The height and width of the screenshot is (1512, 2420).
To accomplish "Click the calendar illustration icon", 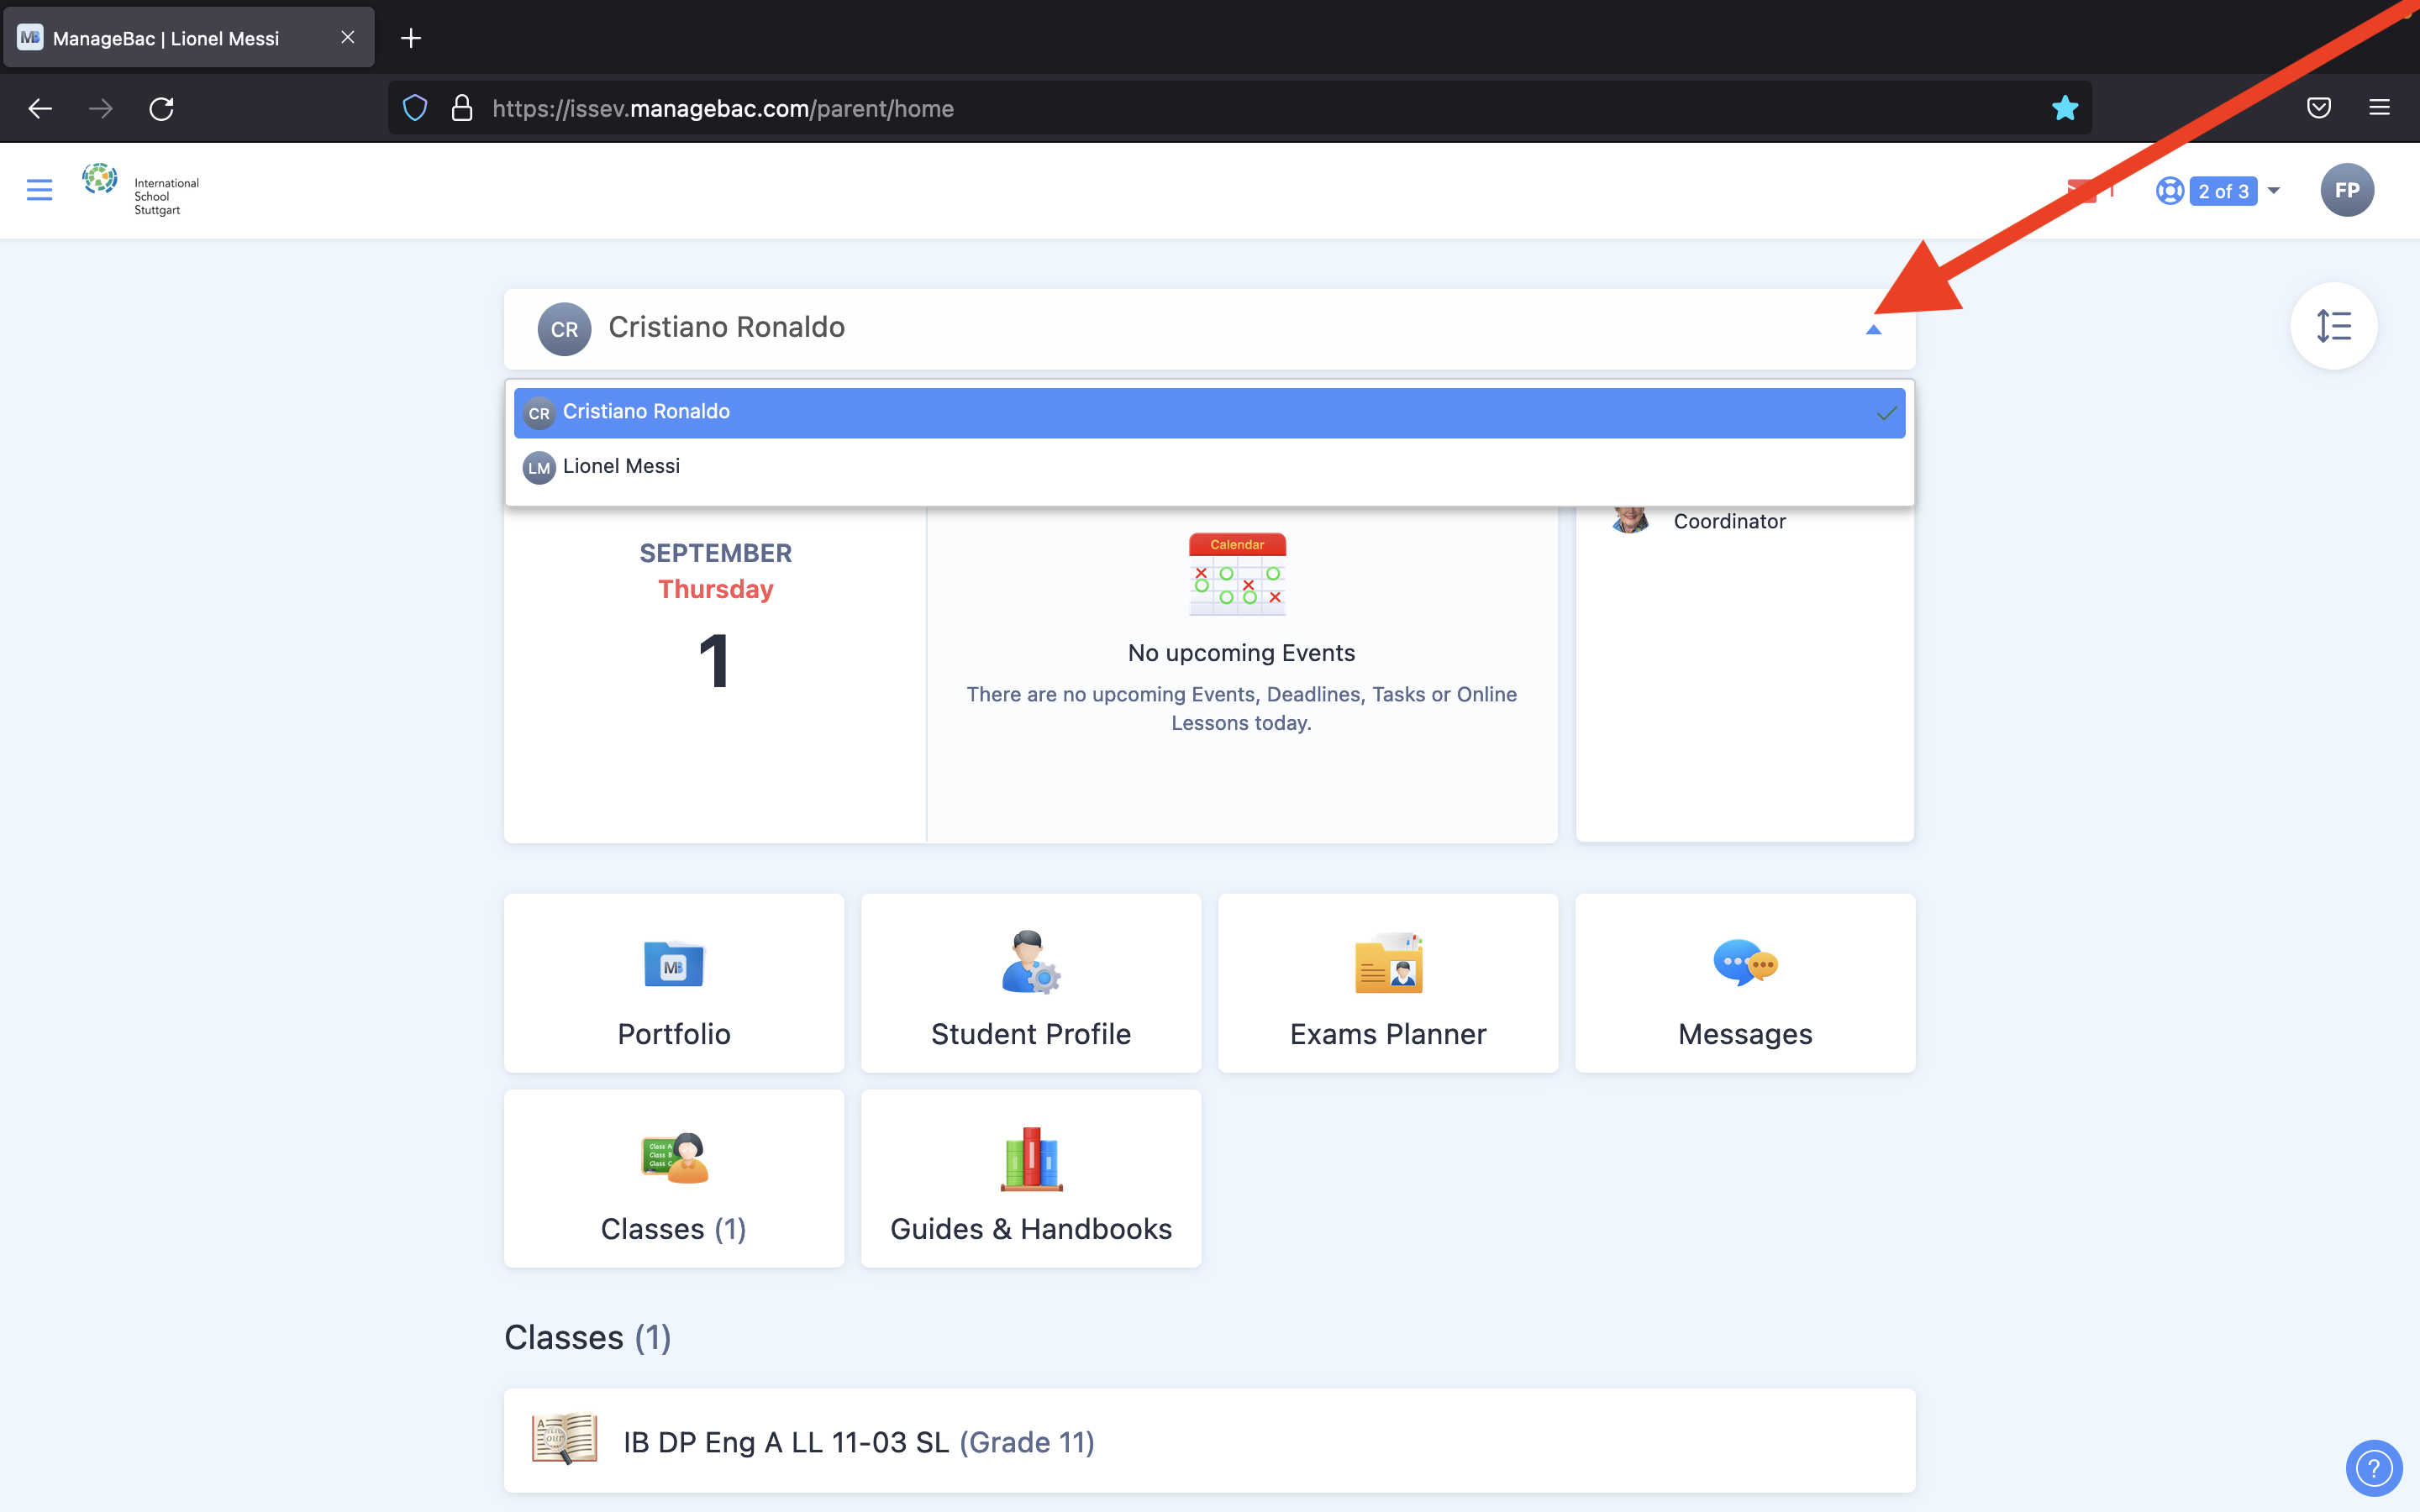I will point(1237,574).
